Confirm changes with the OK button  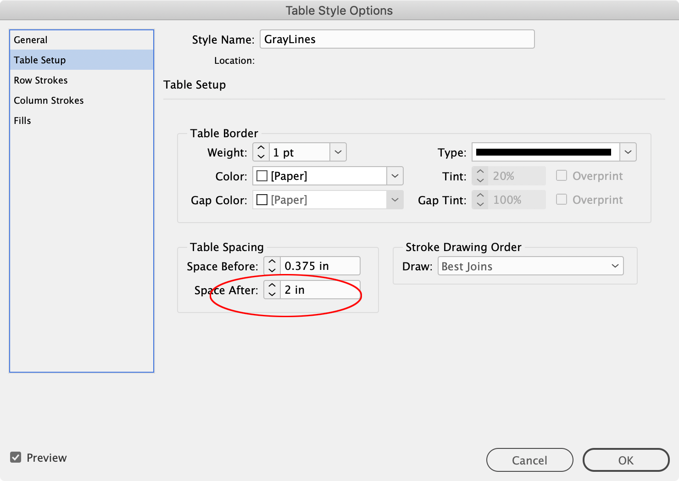point(626,460)
